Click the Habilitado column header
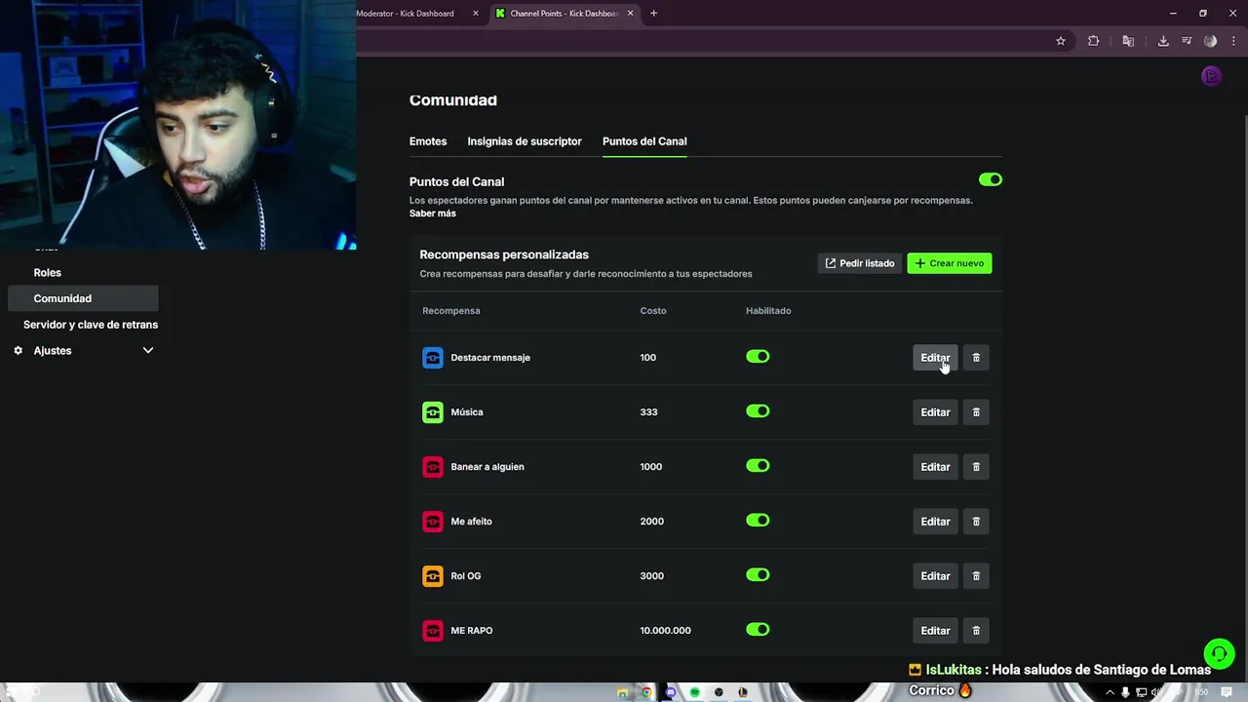Viewport: 1248px width, 702px height. (x=768, y=311)
